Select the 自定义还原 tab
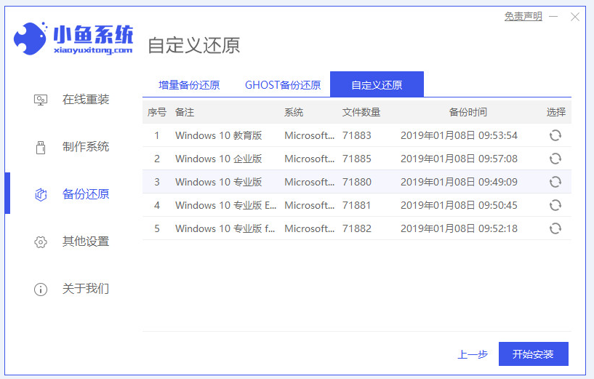 377,84
